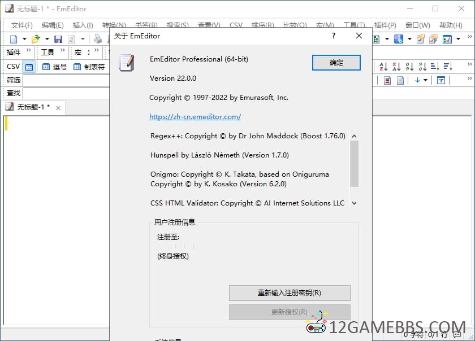
Task: Click the Print icon in the toolbar
Action: (98, 39)
